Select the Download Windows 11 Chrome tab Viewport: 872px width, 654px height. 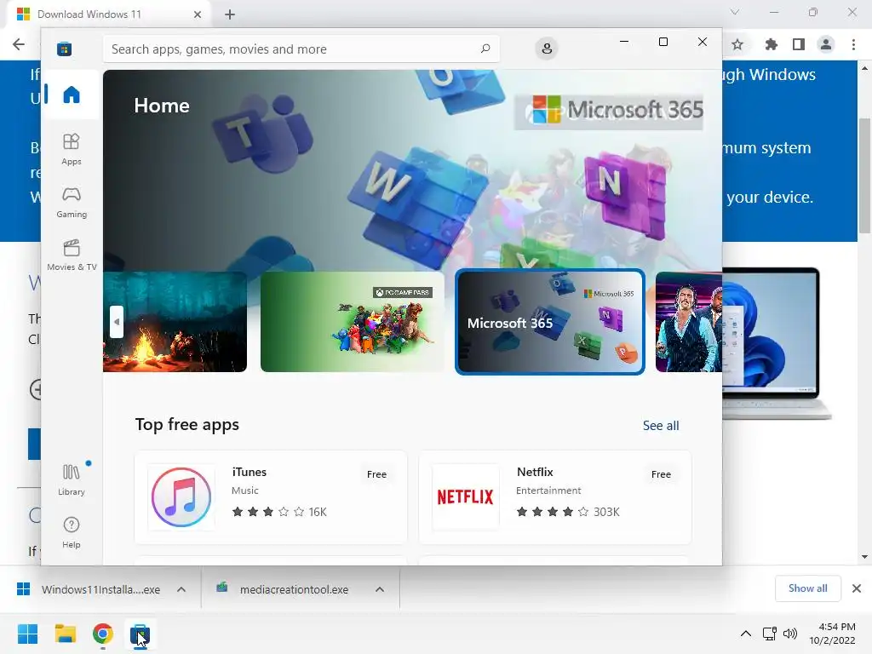[109, 14]
